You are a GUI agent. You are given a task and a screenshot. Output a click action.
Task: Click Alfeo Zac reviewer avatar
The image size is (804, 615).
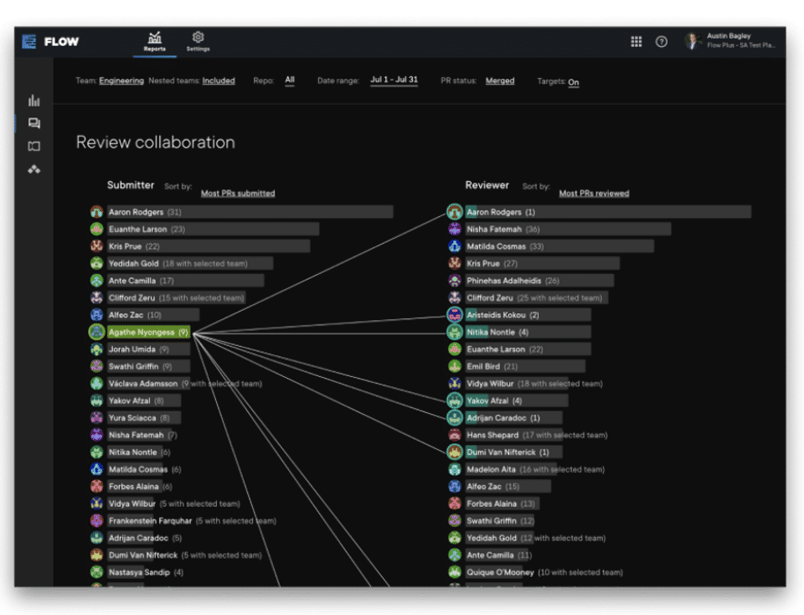click(x=454, y=487)
